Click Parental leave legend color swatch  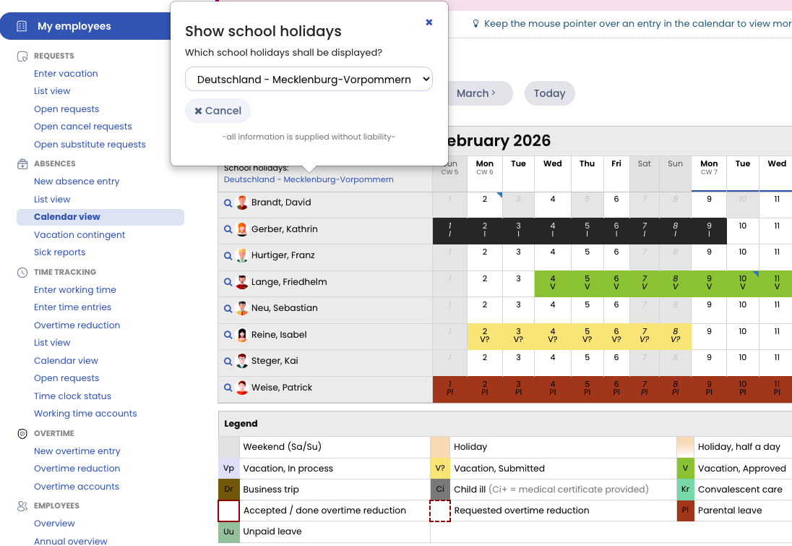click(685, 511)
